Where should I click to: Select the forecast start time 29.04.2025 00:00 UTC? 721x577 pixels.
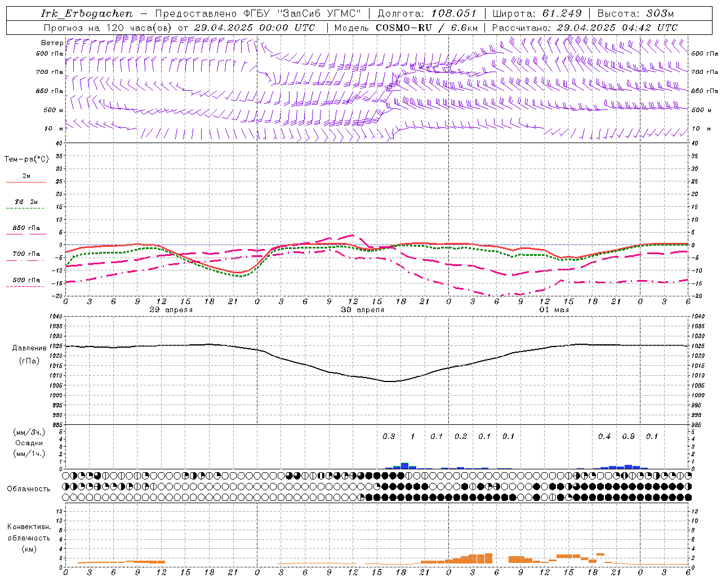point(255,28)
